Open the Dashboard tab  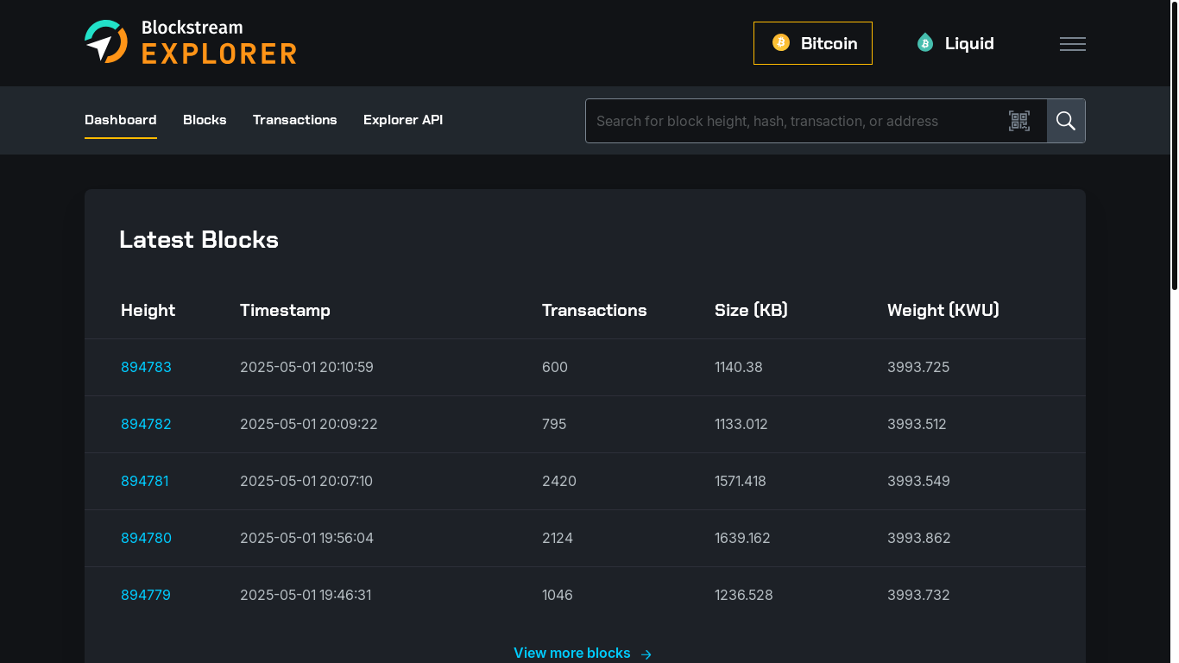click(x=121, y=120)
